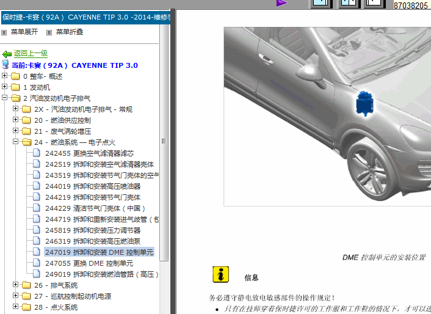Click the page icon for 242455 更换空气滤清器滤芯
The width and height of the screenshot is (431, 314).
point(36,153)
